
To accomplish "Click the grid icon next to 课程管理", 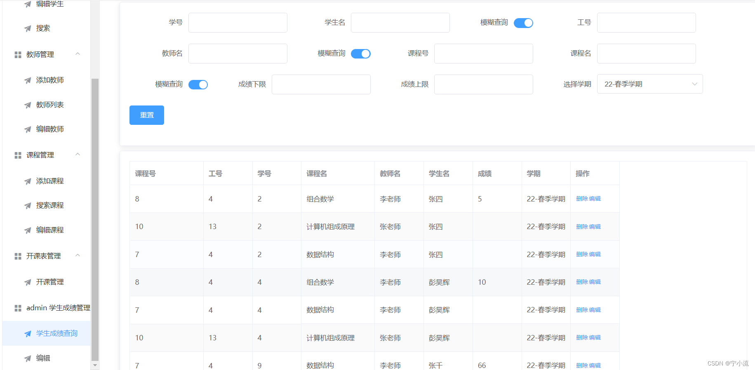I will point(18,155).
